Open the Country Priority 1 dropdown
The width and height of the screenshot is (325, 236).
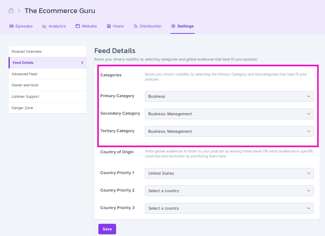coord(229,173)
